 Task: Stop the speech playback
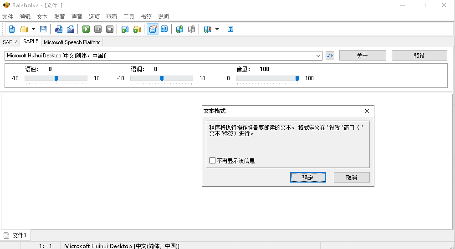pos(110,29)
